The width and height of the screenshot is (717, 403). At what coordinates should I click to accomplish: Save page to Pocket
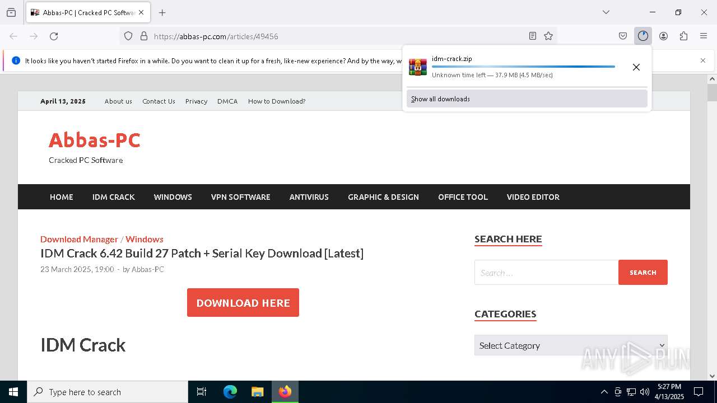(x=623, y=36)
